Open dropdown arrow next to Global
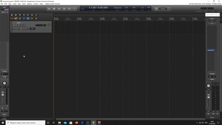 (169, 9)
